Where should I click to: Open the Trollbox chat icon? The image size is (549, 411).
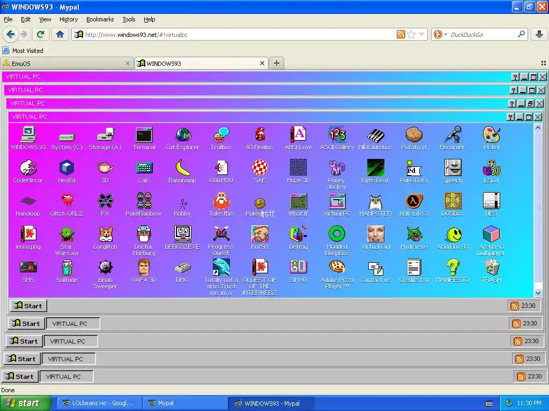pos(221,139)
